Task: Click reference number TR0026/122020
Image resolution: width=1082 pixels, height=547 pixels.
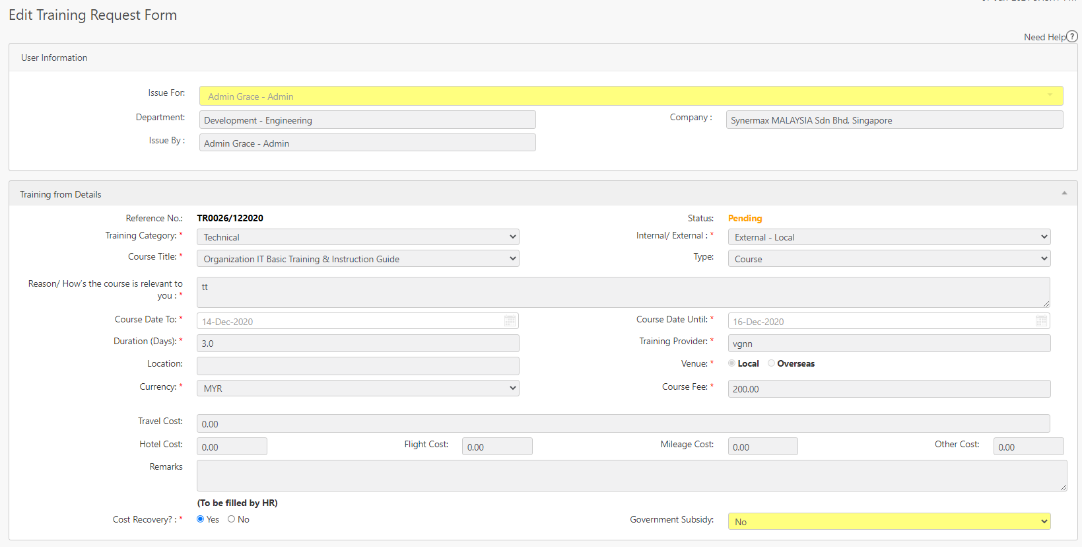Action: click(x=230, y=218)
